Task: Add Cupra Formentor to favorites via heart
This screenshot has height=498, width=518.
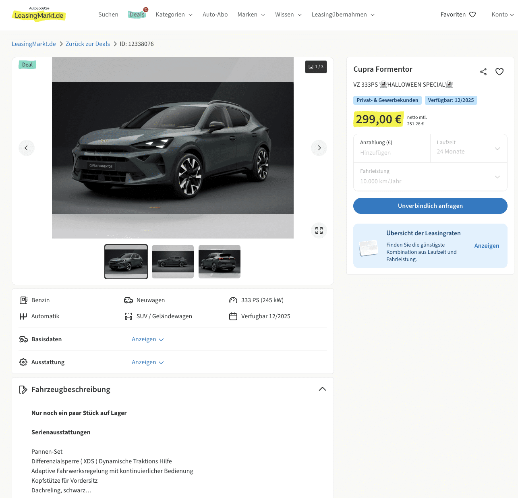Action: (x=499, y=72)
